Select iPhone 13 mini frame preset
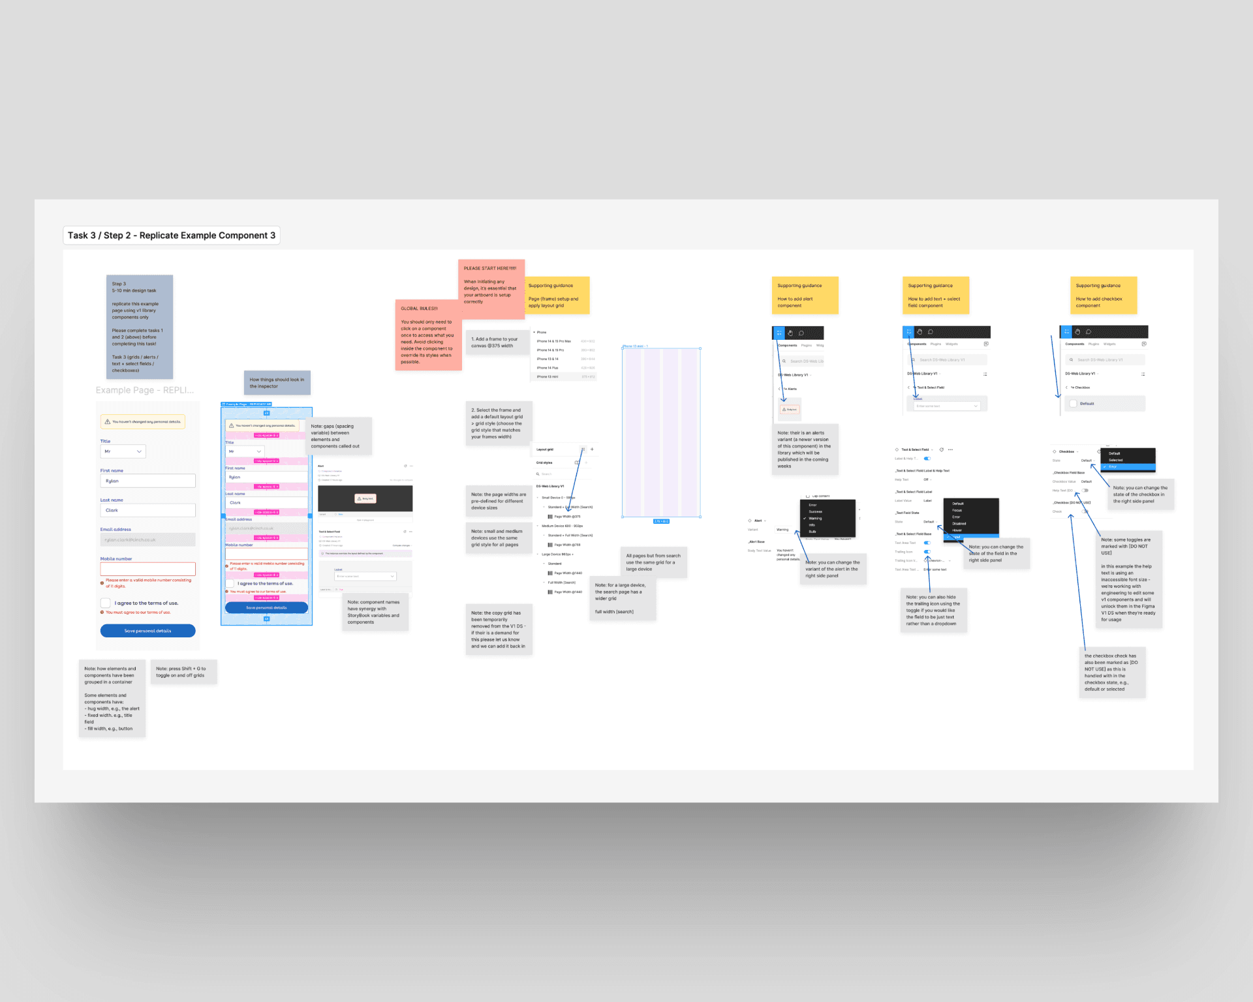This screenshot has height=1002, width=1253. (548, 376)
